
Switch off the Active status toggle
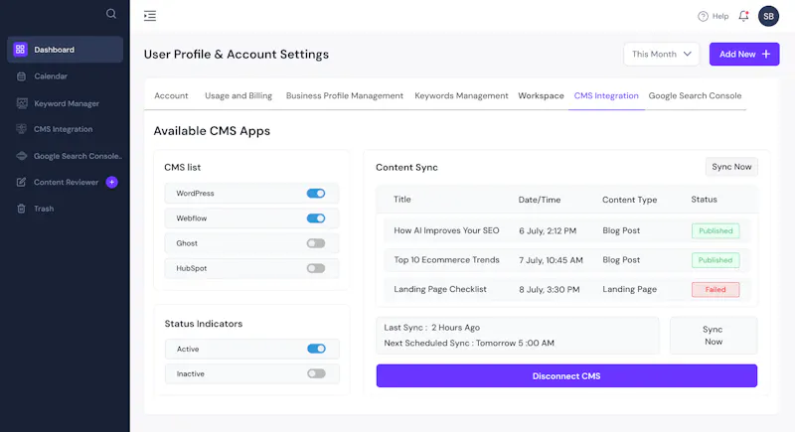point(316,349)
